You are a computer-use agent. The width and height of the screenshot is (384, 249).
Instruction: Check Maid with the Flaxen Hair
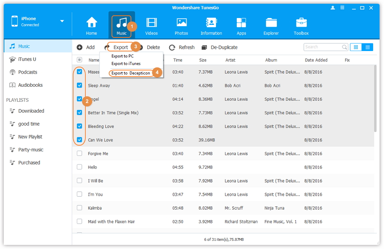tap(80, 221)
